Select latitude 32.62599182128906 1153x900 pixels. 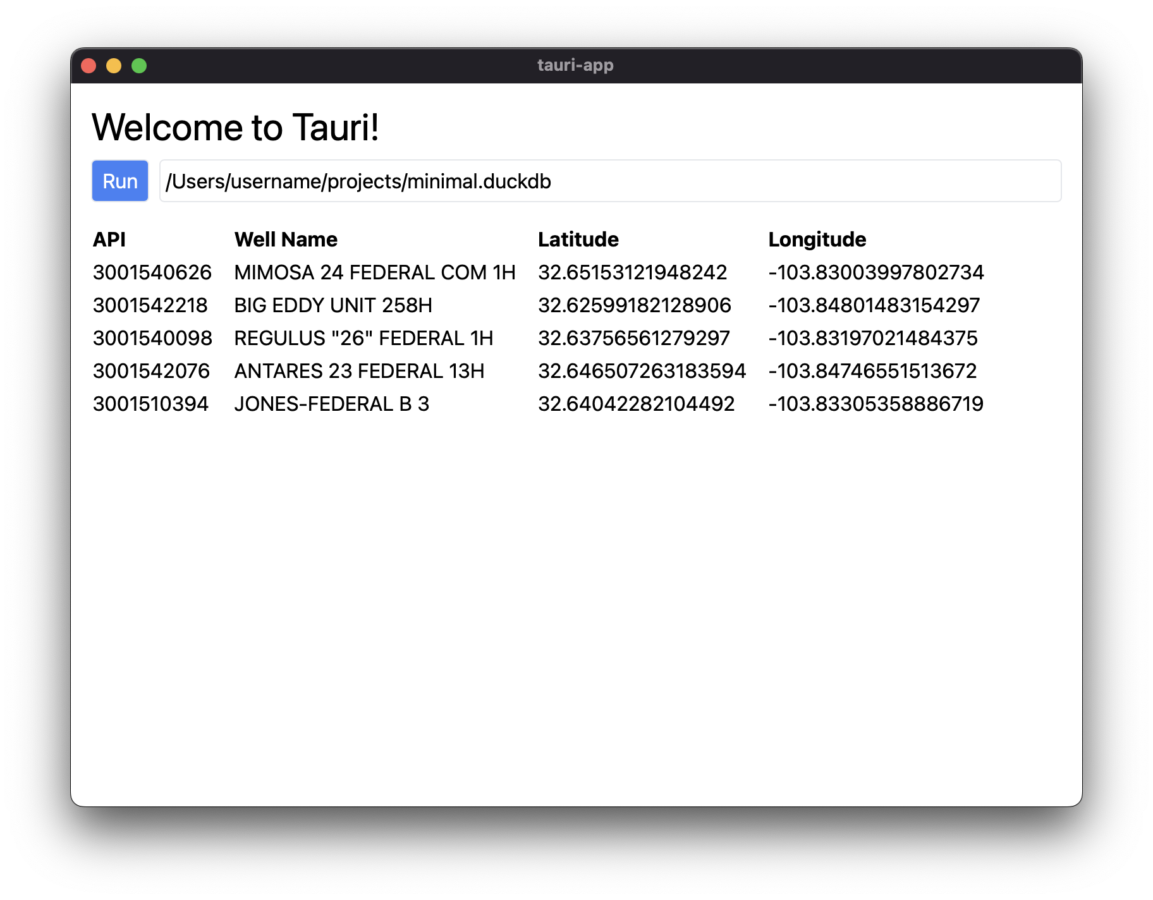[x=634, y=305]
